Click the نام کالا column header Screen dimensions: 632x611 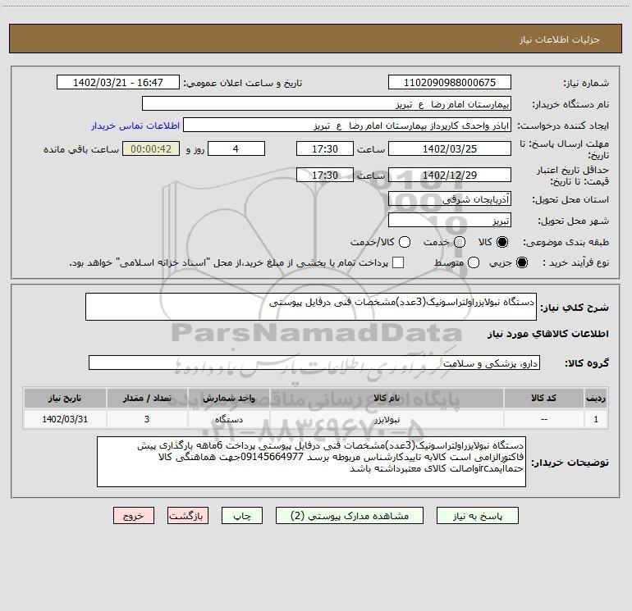pyautogui.click(x=387, y=398)
